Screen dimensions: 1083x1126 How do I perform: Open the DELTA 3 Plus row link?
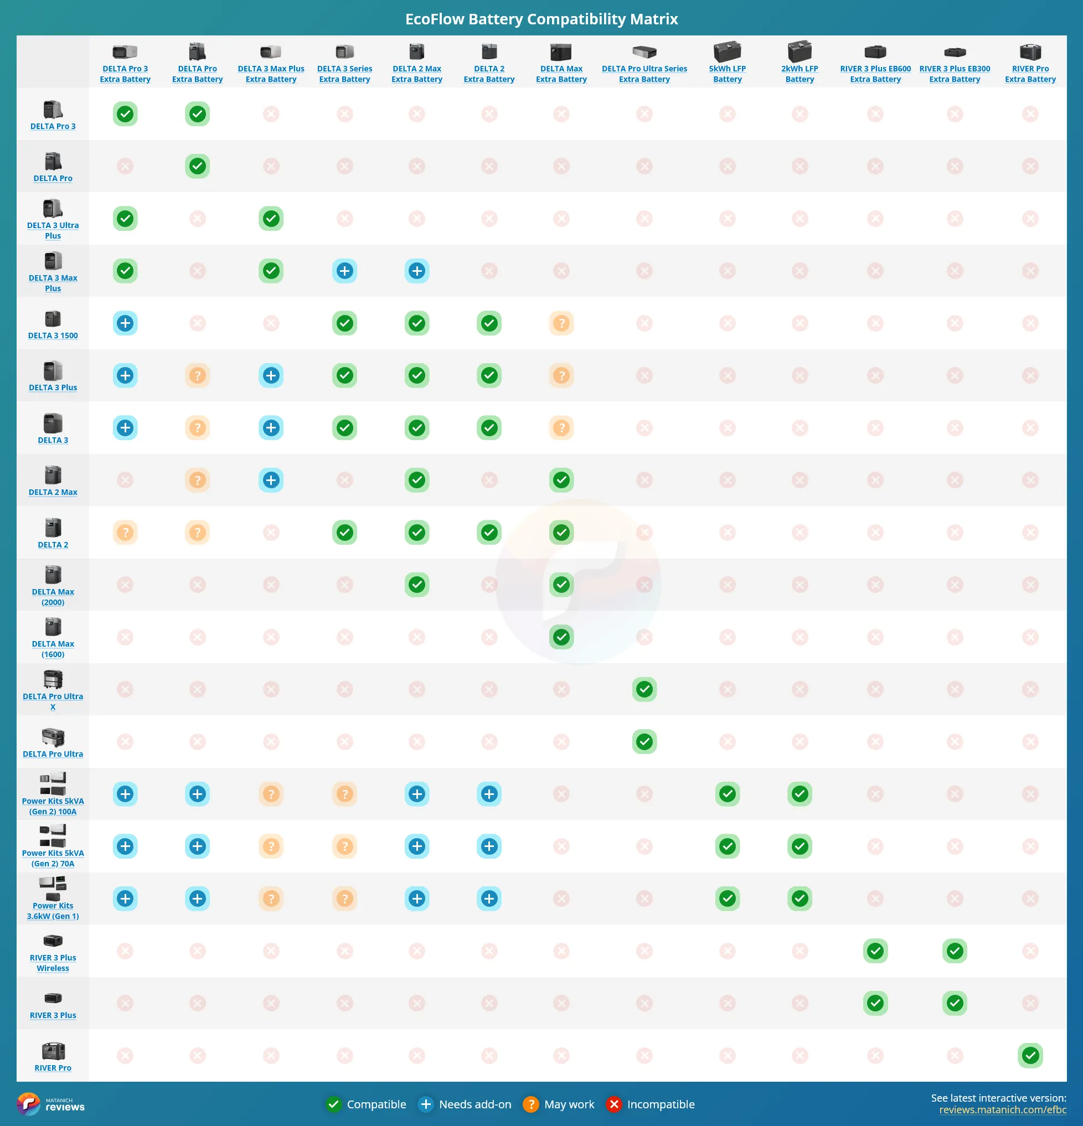tap(53, 388)
